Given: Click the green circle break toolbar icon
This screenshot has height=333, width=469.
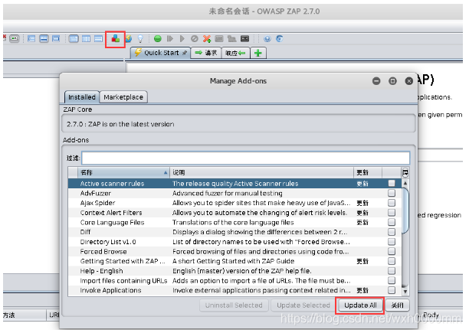Looking at the screenshot, I should point(158,38).
